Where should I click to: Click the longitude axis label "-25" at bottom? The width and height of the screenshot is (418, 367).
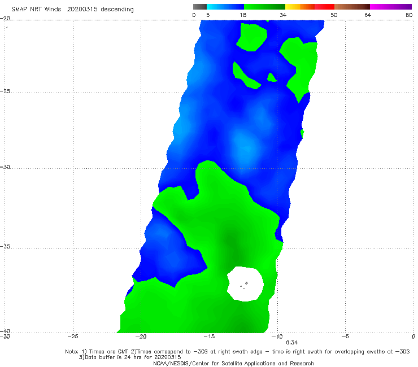pos(73,337)
